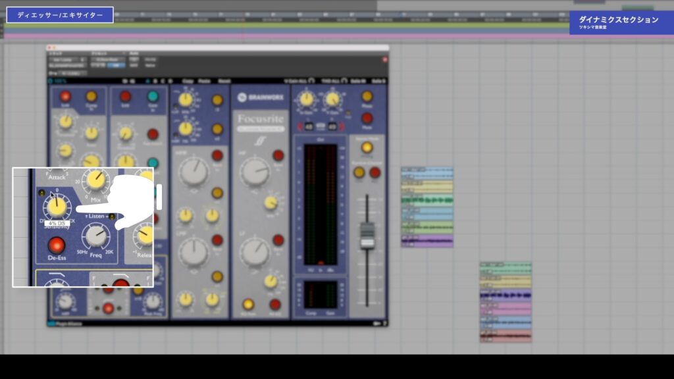Click the Focusrite logo on the plugin

pyautogui.click(x=261, y=119)
